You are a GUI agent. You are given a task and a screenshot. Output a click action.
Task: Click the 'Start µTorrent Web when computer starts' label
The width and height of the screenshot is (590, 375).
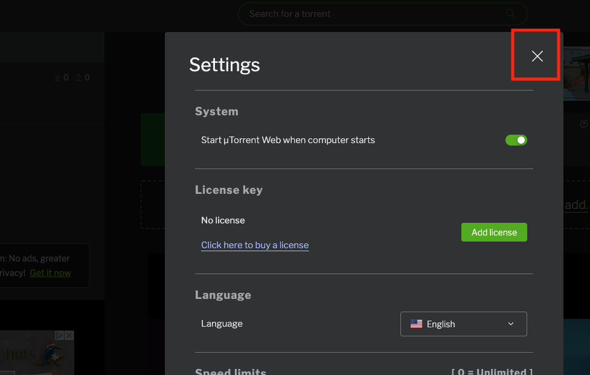click(x=288, y=140)
